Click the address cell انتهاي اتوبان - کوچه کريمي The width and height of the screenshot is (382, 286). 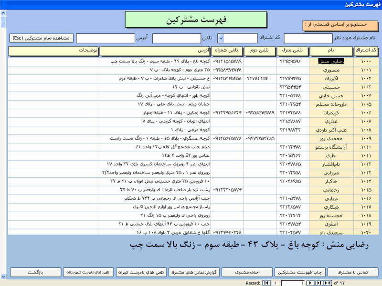click(x=155, y=122)
